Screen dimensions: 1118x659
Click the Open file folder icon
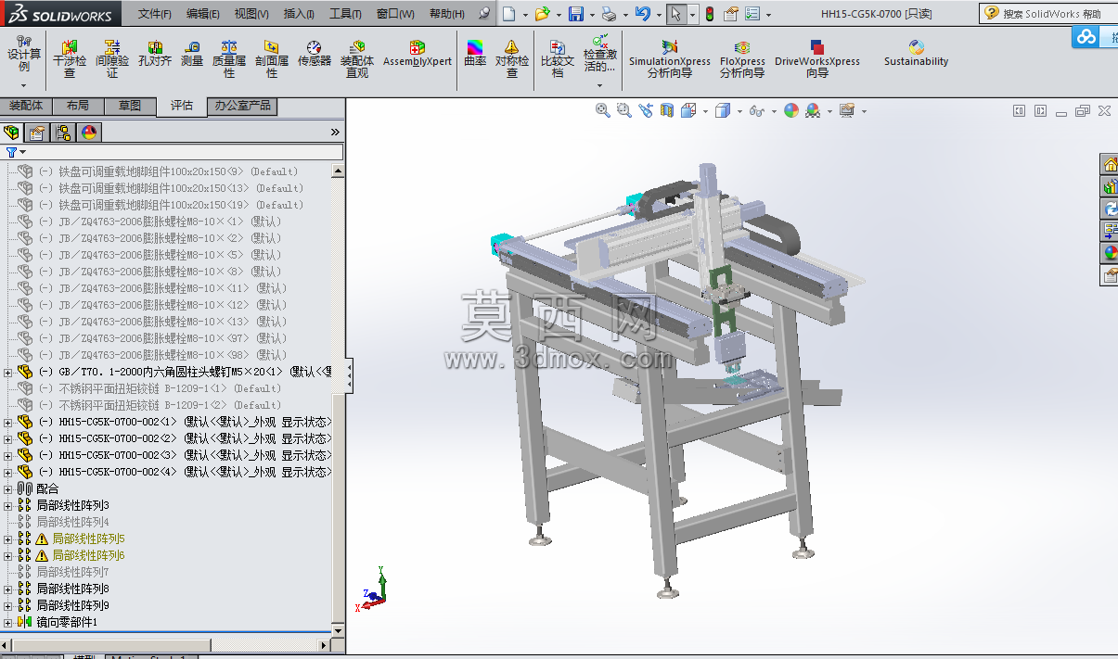(542, 14)
